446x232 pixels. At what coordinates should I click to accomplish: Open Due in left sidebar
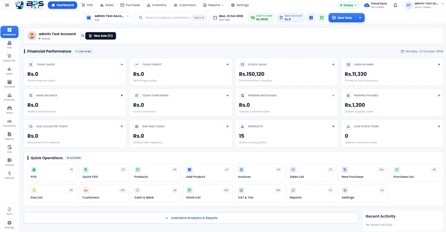[x=9, y=149]
